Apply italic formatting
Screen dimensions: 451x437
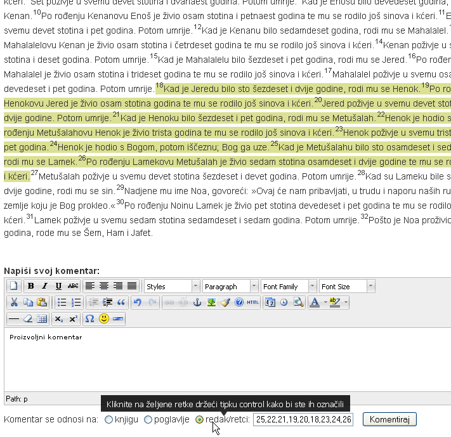44,287
